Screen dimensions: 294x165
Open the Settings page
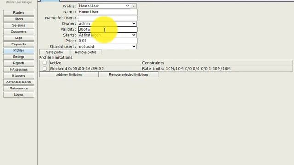point(18,57)
